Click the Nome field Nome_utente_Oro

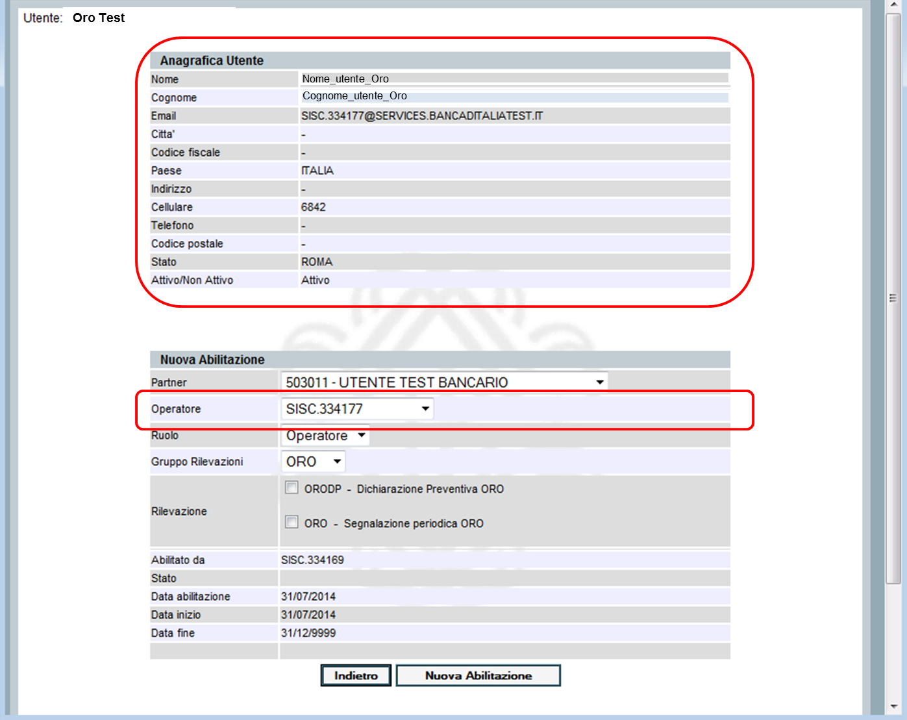point(515,79)
